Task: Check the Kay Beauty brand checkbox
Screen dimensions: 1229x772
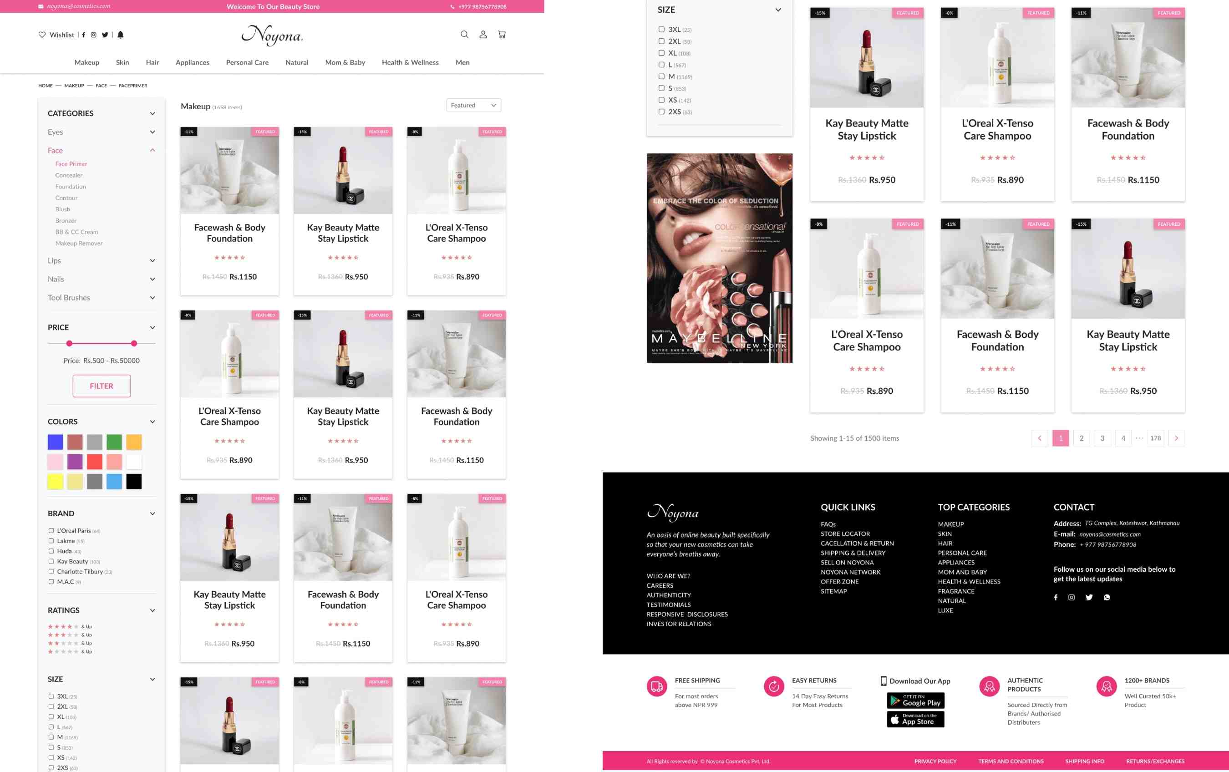Action: (51, 561)
